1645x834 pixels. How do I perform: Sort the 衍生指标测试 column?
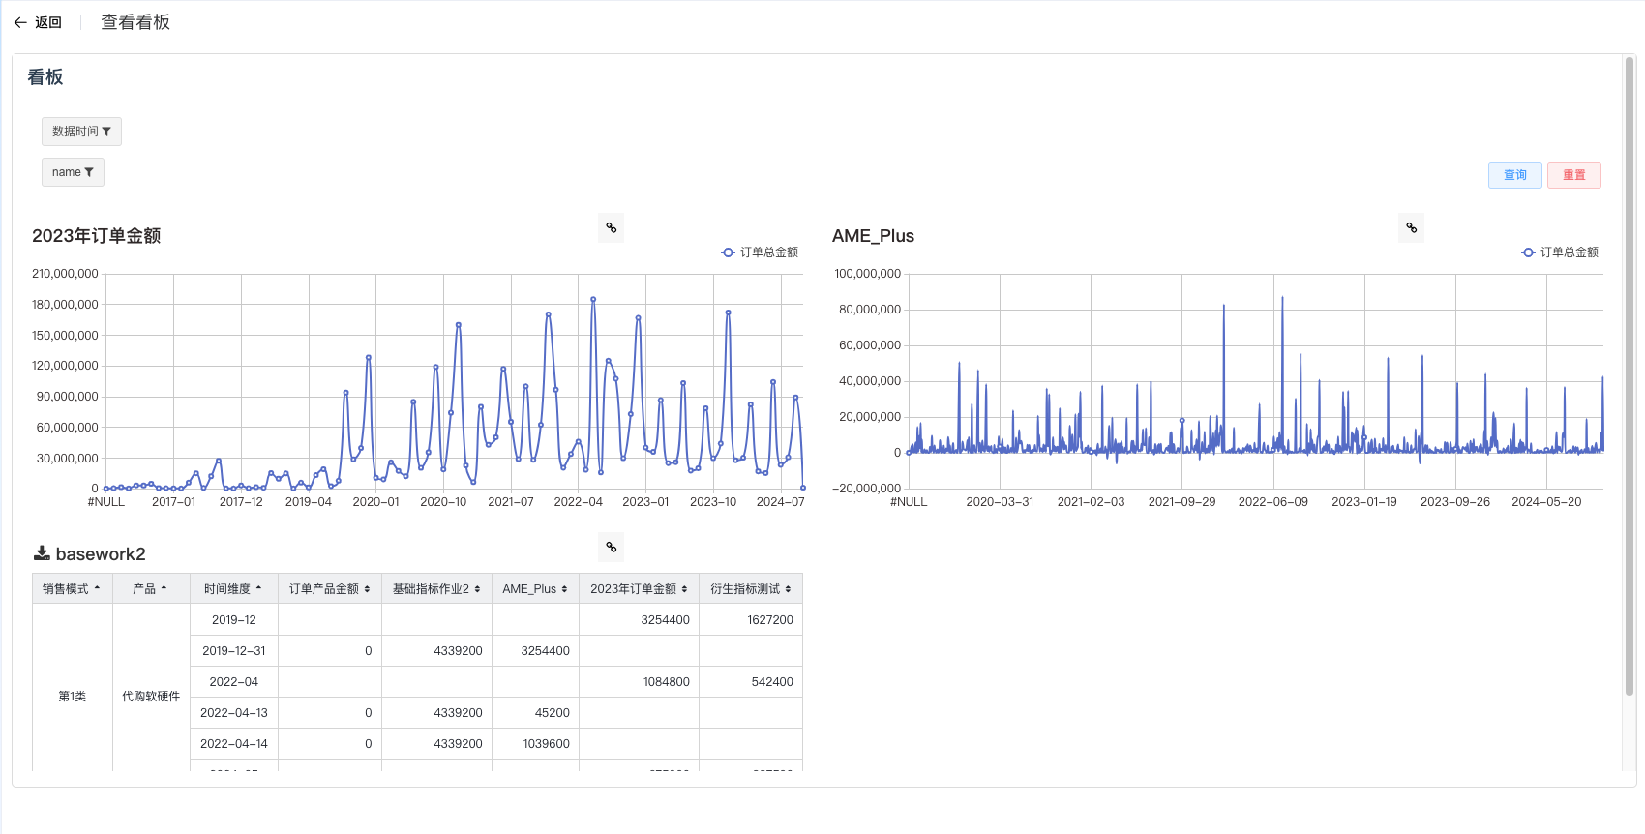pyautogui.click(x=788, y=589)
